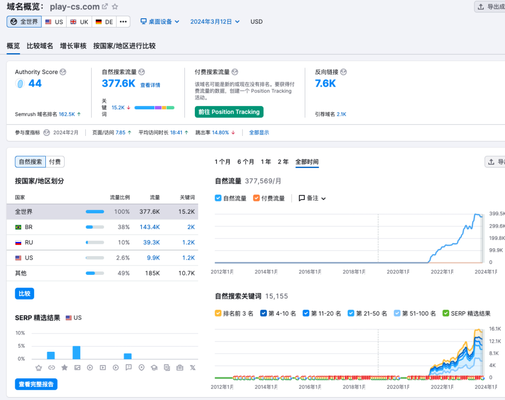
Task: Open the Semrush rank value 162.5K
Action: coord(67,114)
